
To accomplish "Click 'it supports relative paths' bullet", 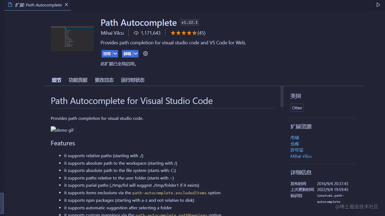I will coord(104,156).
